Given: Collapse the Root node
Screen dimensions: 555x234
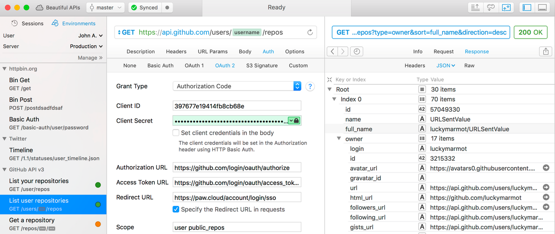Looking at the screenshot, I should (330, 90).
